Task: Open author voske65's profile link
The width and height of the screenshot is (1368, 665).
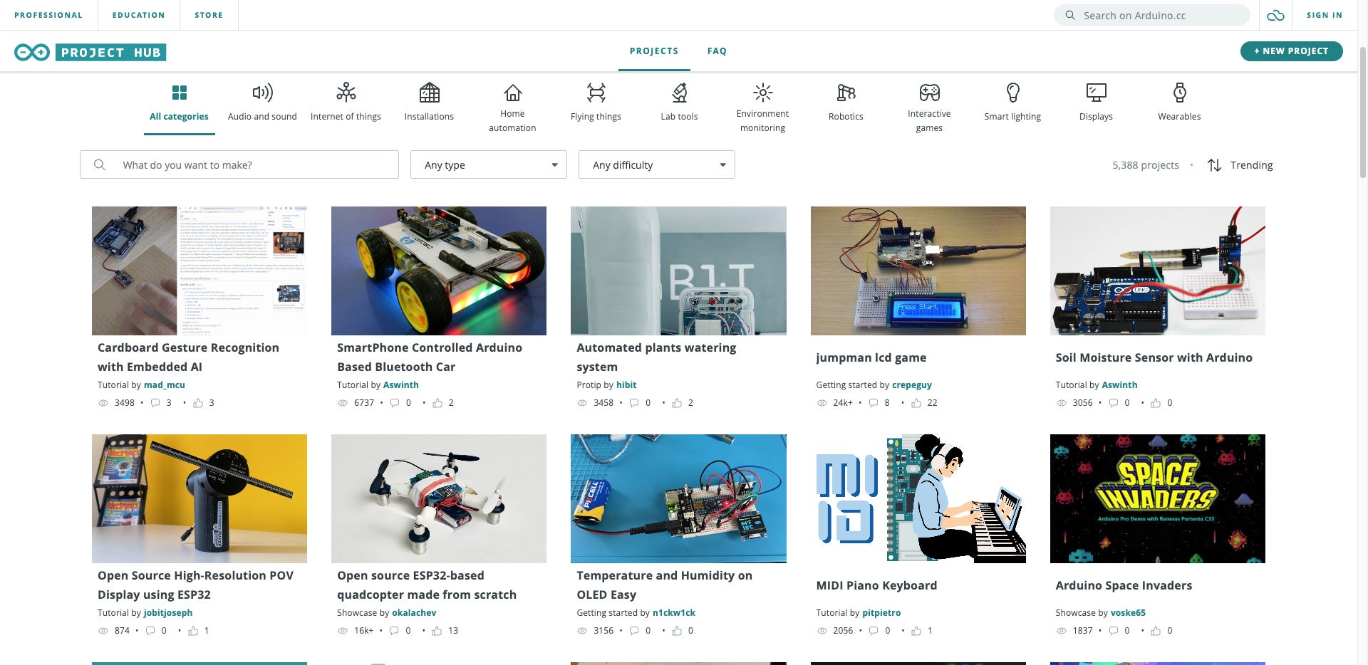Action: tap(1128, 613)
